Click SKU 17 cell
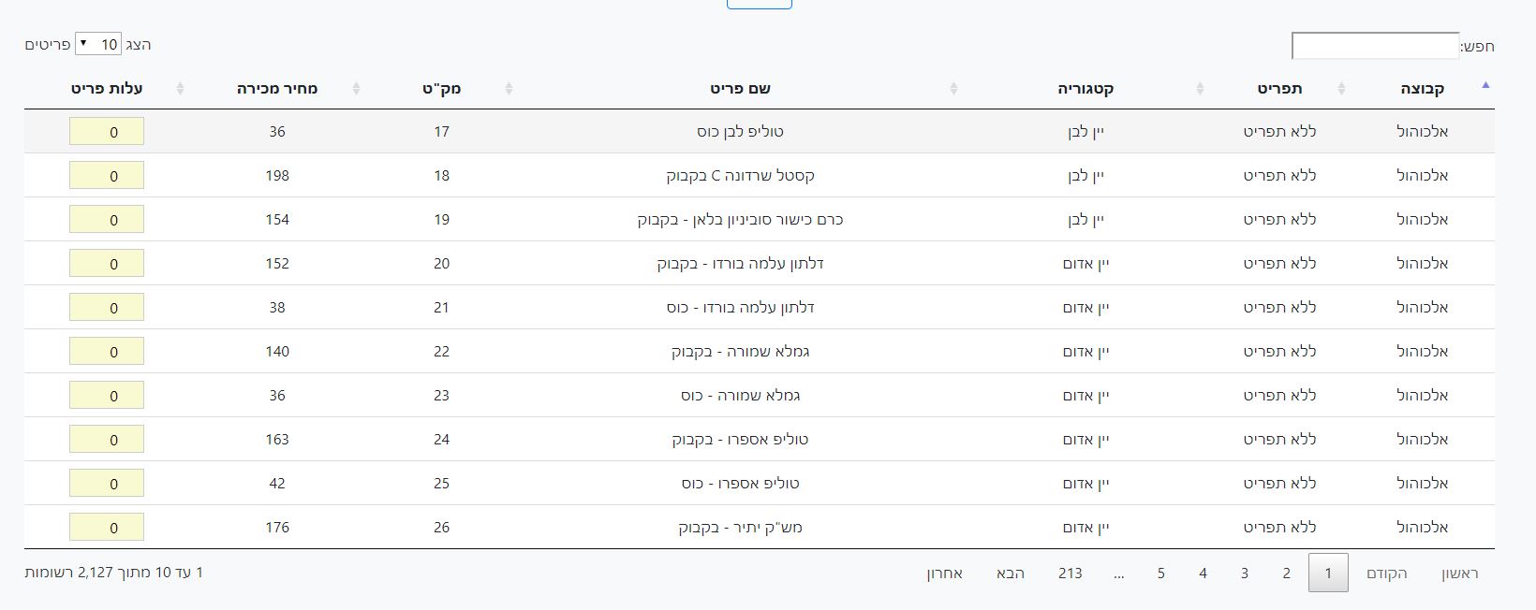 coord(442,132)
